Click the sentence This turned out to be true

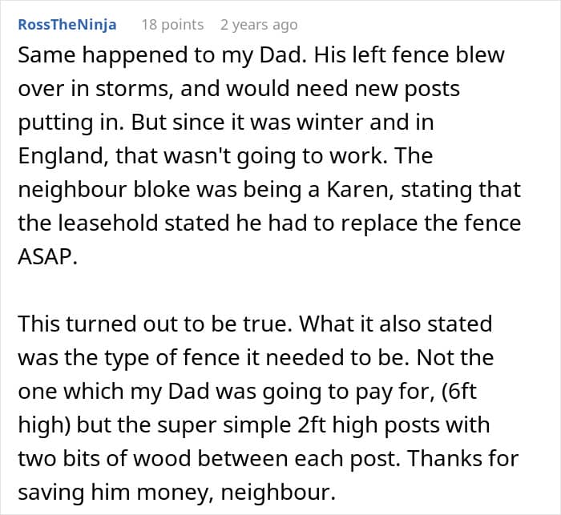click(x=153, y=324)
